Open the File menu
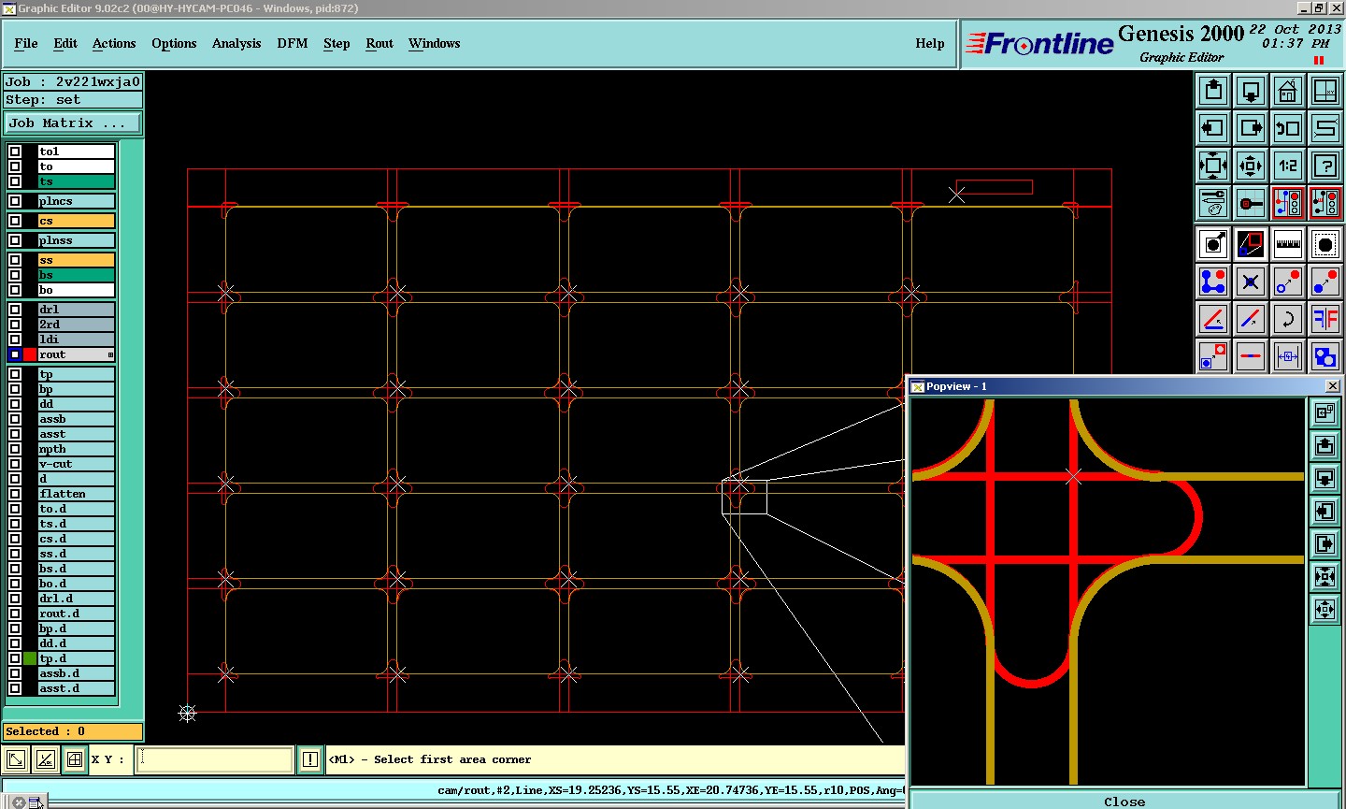This screenshot has height=809, width=1346. 26,43
